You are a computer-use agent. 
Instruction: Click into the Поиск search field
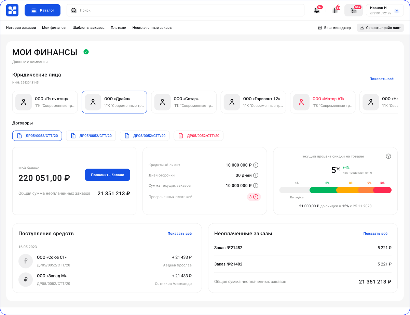(188, 10)
